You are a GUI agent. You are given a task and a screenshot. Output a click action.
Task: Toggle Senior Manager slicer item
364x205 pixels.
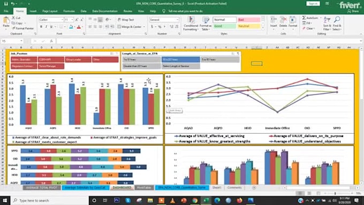(51, 66)
